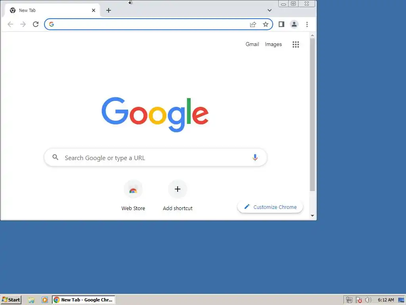Open a new tab with plus button

click(109, 10)
